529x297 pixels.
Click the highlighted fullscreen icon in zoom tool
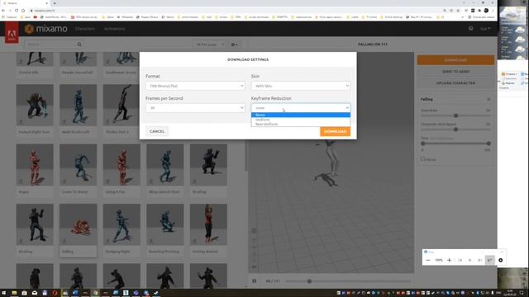[490, 261]
